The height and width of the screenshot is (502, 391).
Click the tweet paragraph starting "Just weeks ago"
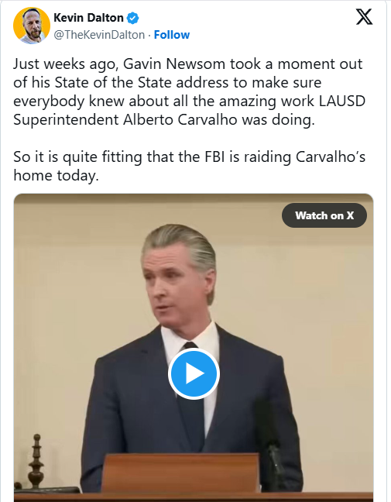coord(189,91)
